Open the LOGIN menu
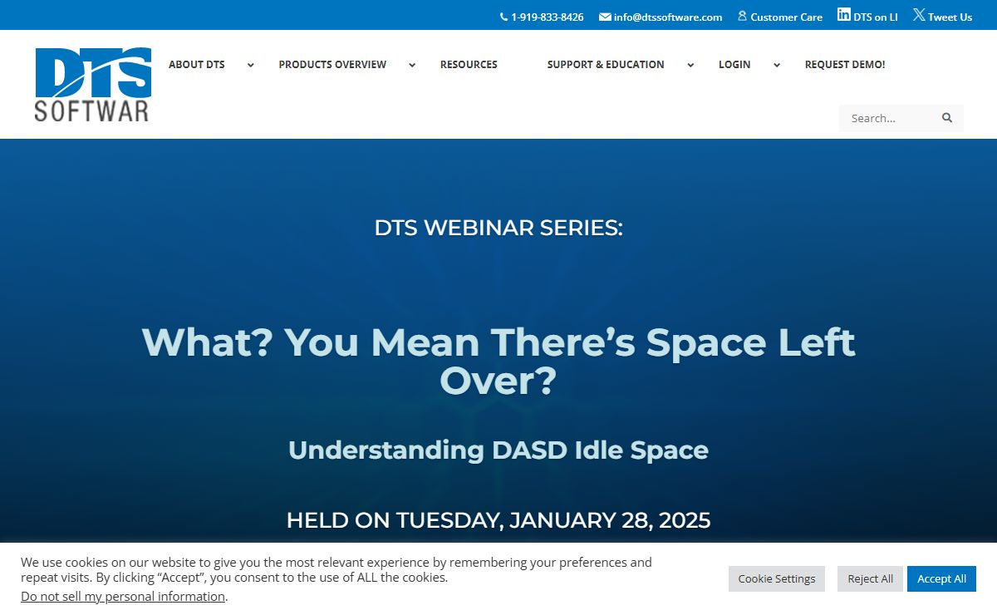Viewport: 997px width, 615px height. [734, 64]
